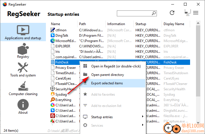Click the 24 Item(s) status text
The height and width of the screenshot is (134, 205).
11,131
